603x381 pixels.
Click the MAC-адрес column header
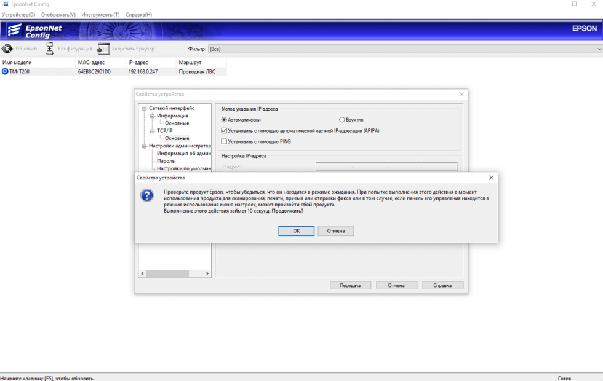coord(101,62)
